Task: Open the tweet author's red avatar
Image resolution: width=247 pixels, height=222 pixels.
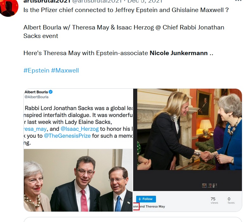Action: coord(9,8)
